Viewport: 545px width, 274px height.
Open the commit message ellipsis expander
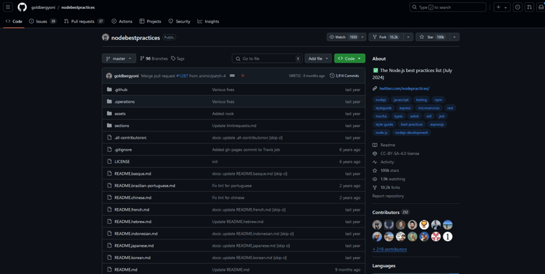click(x=232, y=76)
